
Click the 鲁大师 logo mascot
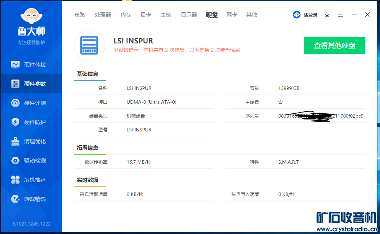pos(31,16)
